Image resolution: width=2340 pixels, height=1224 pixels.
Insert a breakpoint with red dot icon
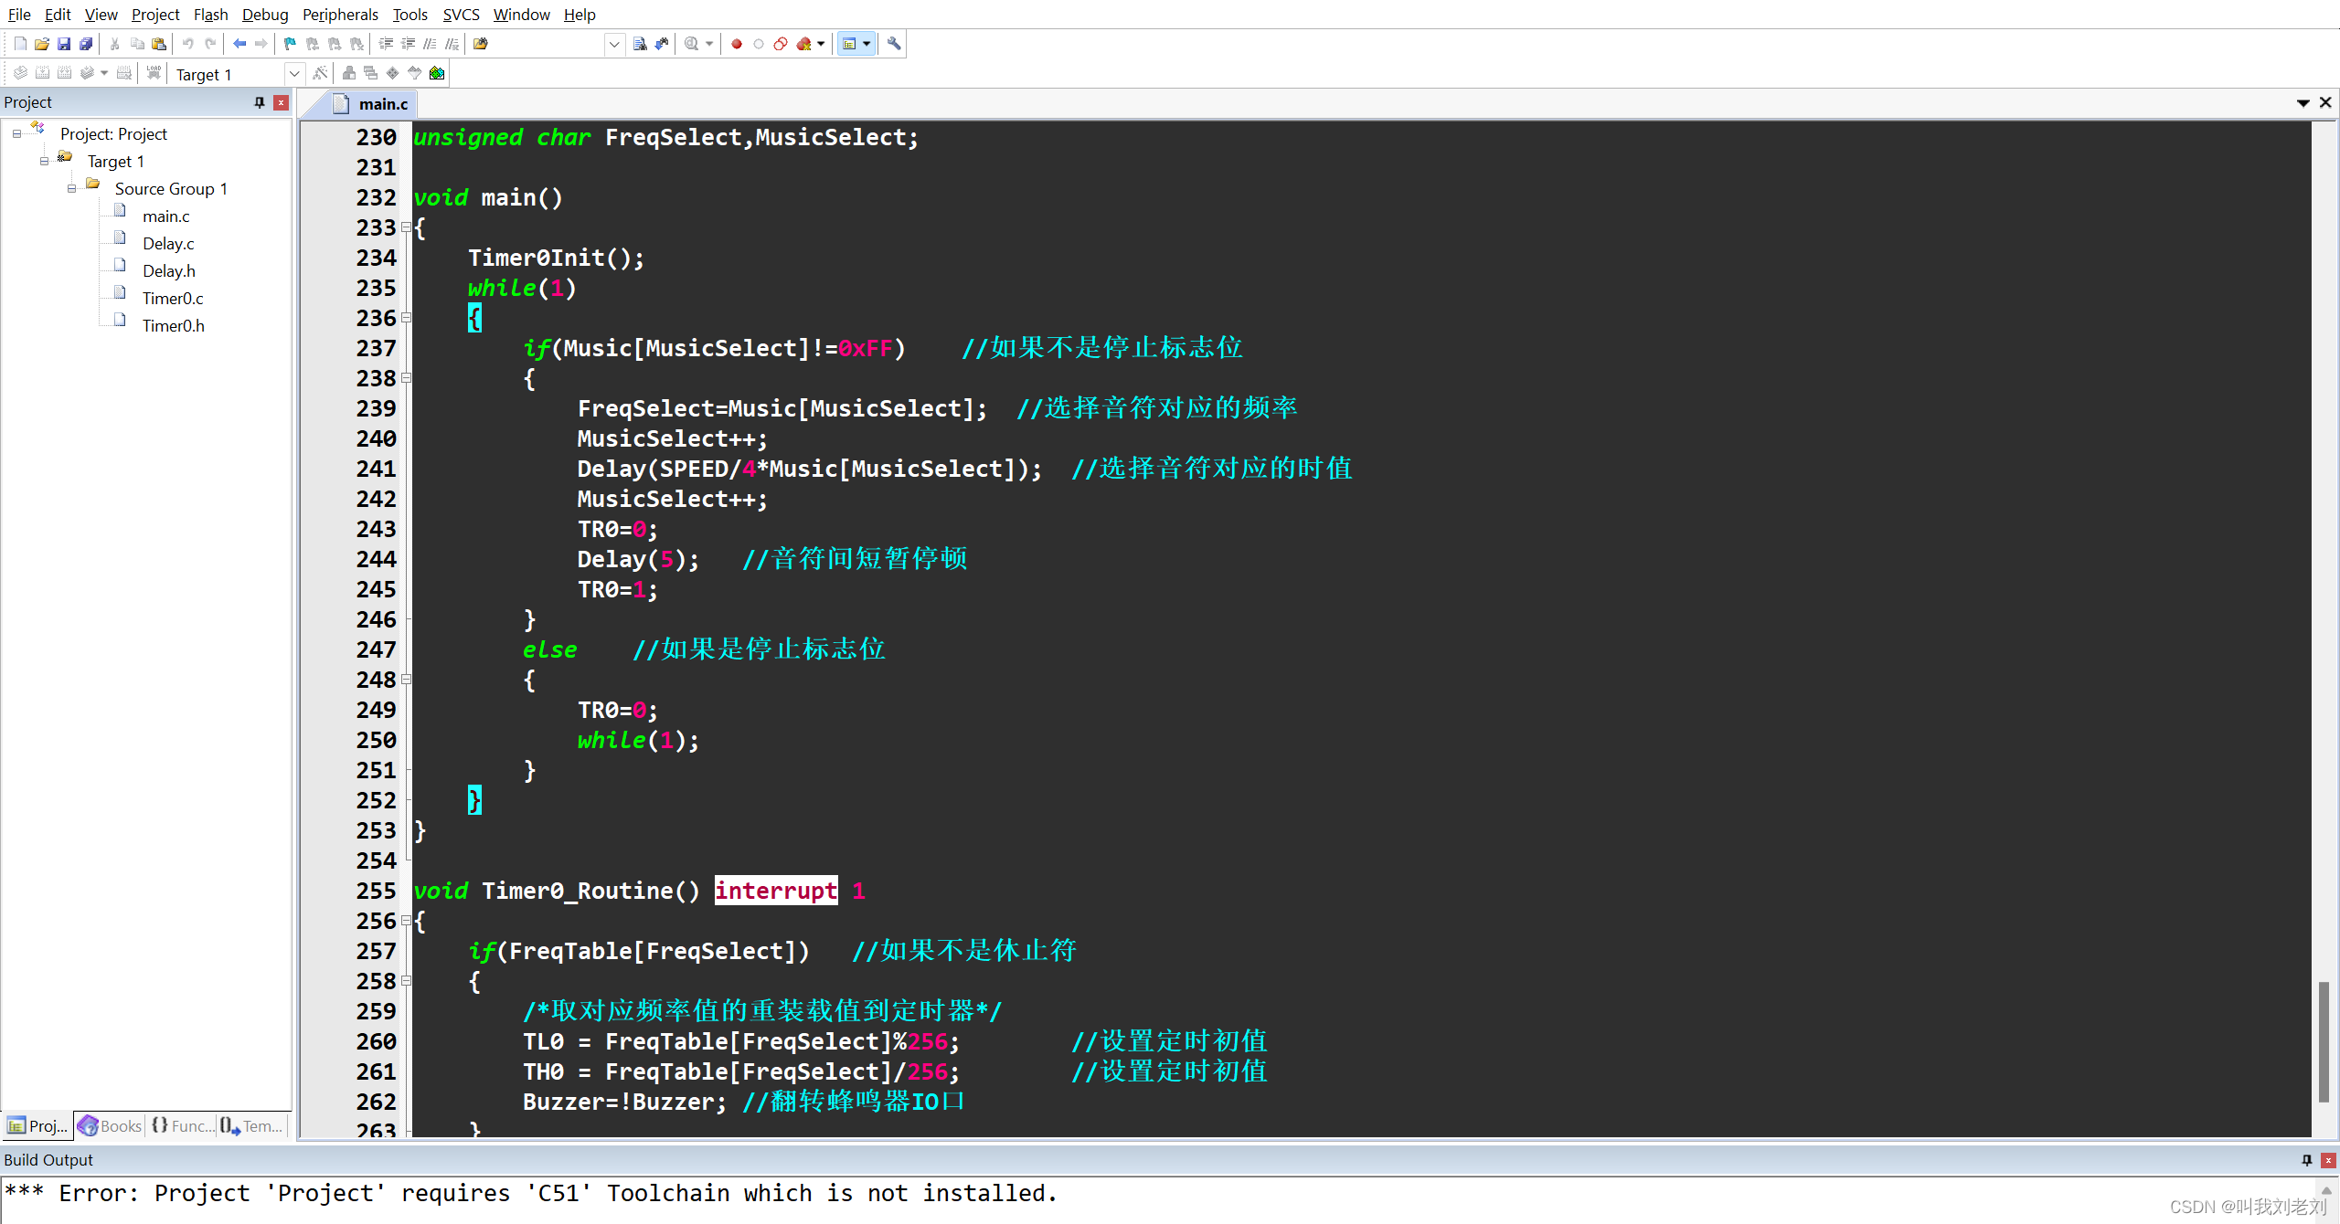pyautogui.click(x=736, y=43)
